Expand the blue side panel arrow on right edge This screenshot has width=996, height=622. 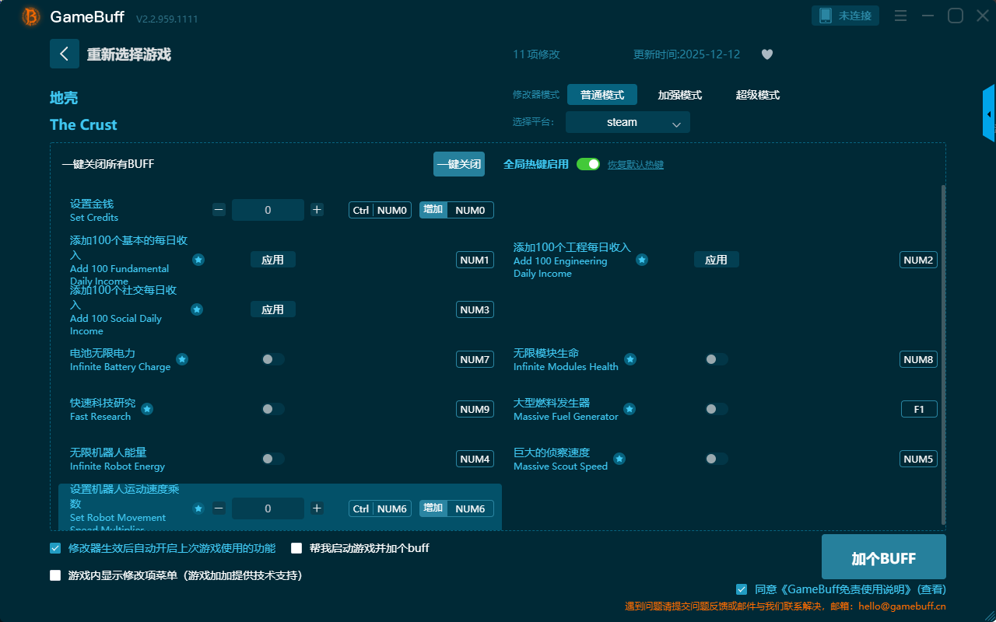coord(989,114)
